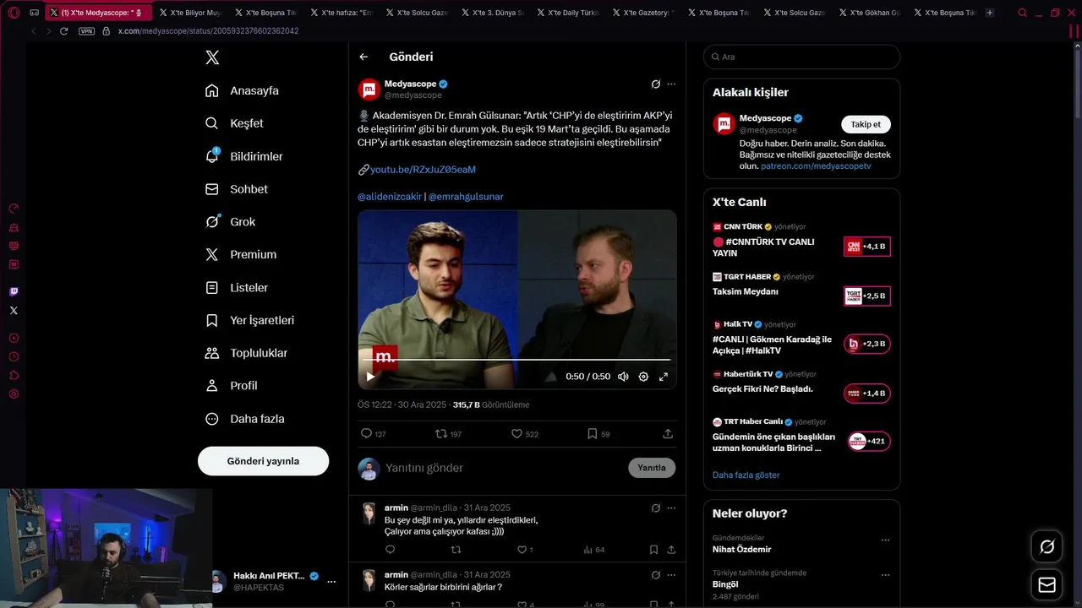The height and width of the screenshot is (608, 1082).
Task: Click Yanıtla button
Action: tap(652, 468)
